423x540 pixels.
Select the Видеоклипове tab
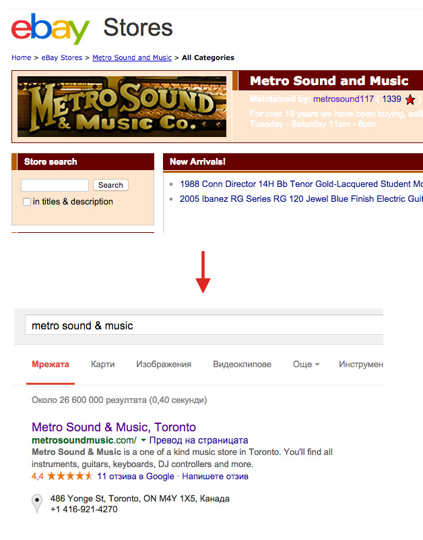(242, 364)
